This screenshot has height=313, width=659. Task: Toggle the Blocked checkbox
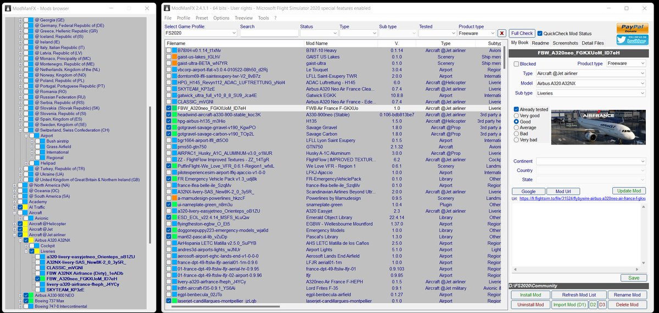coord(516,64)
